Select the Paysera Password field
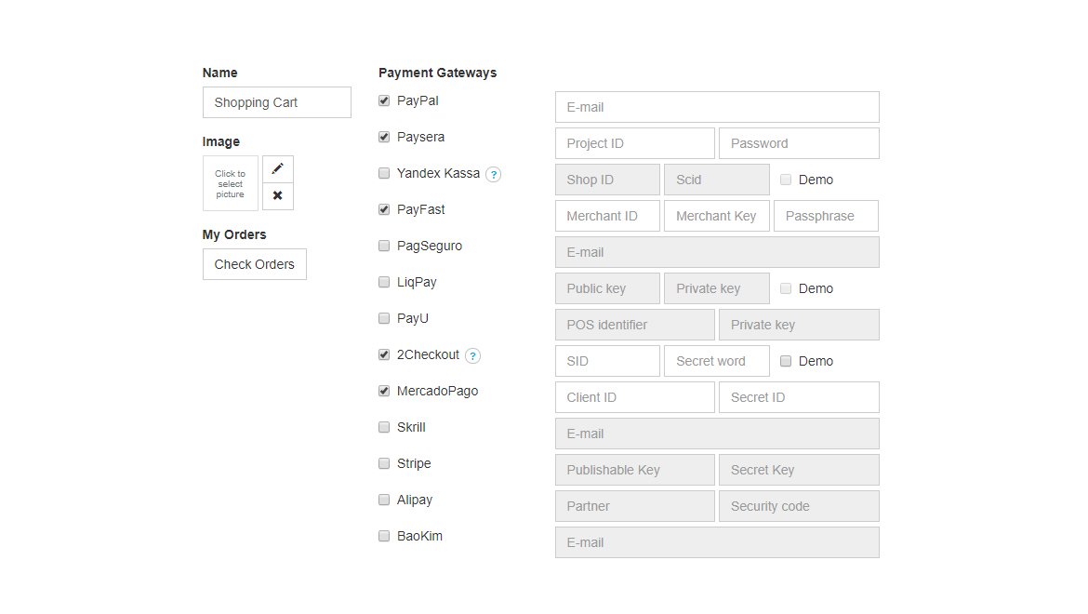The height and width of the screenshot is (614, 1088). pos(800,143)
